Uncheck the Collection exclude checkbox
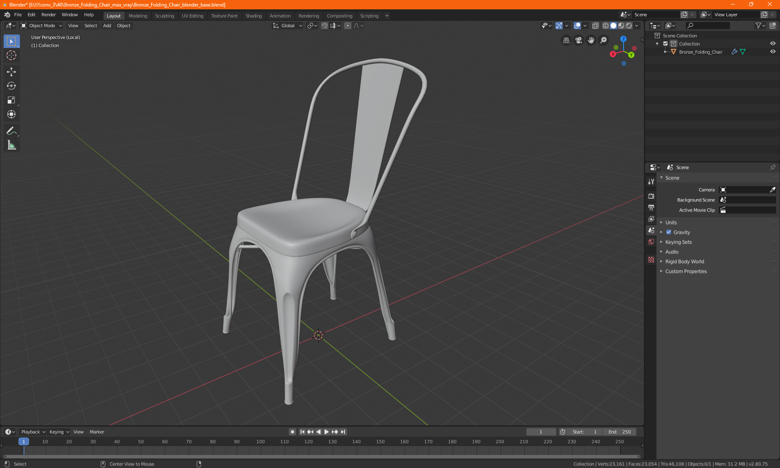 665,43
